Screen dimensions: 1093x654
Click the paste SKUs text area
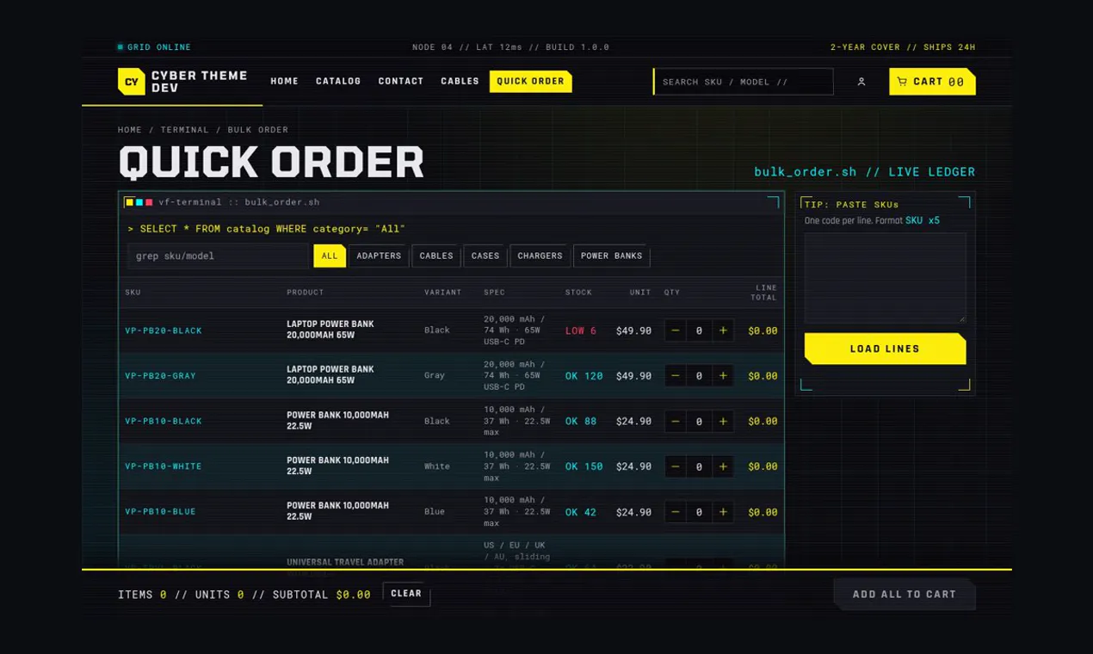[x=885, y=278]
